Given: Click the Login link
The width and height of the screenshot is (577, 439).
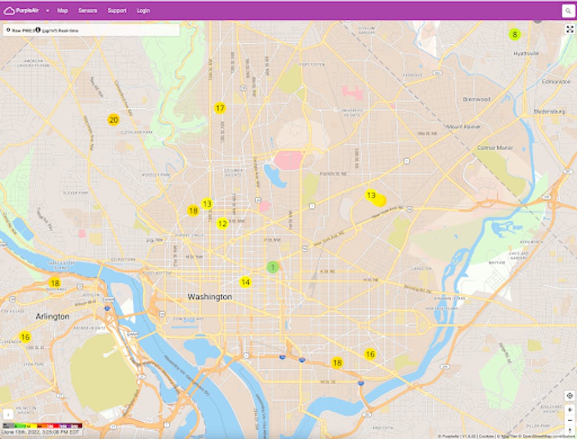Looking at the screenshot, I should tap(143, 11).
